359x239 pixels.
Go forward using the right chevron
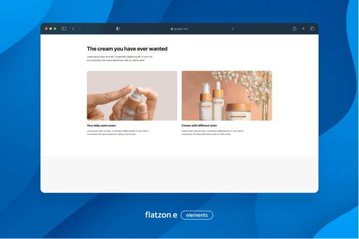[x=80, y=29]
